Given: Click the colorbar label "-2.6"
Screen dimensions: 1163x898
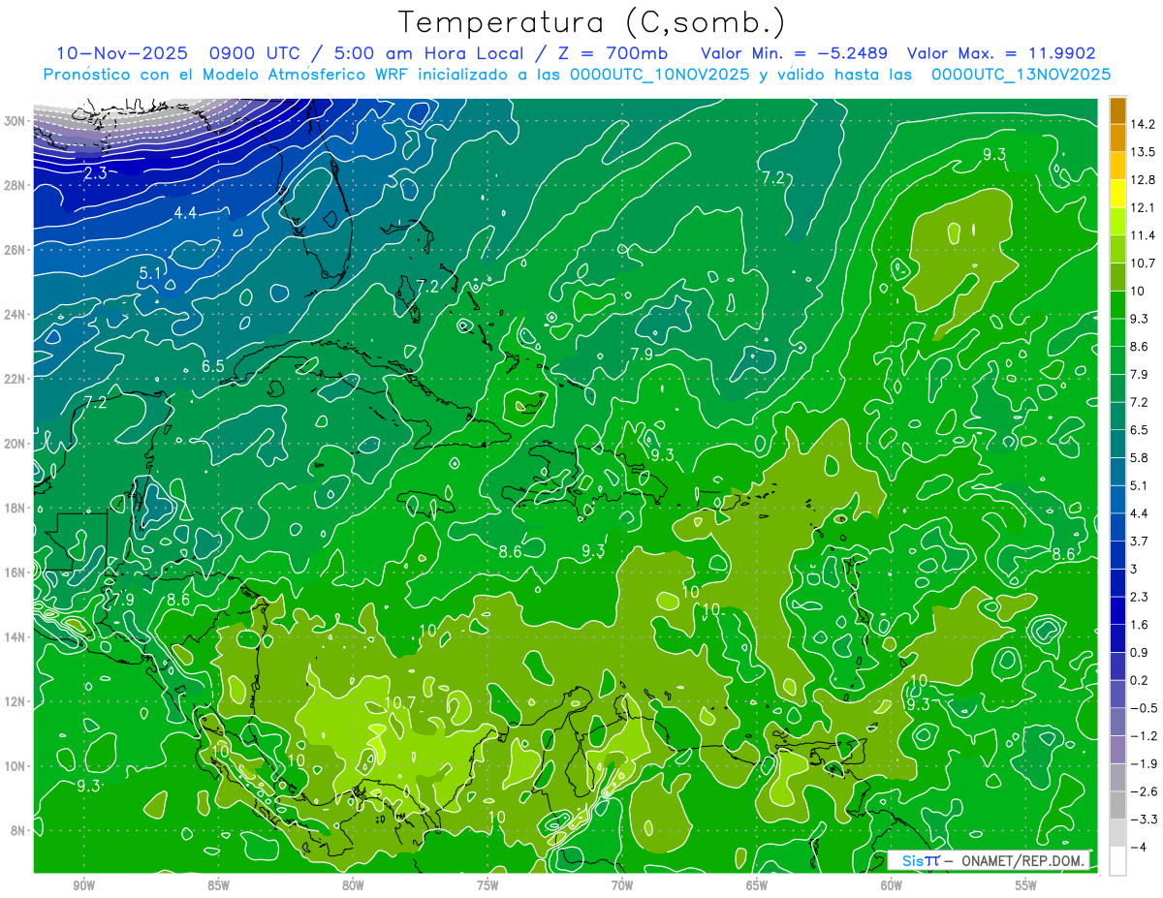Looking at the screenshot, I should coord(1143,792).
